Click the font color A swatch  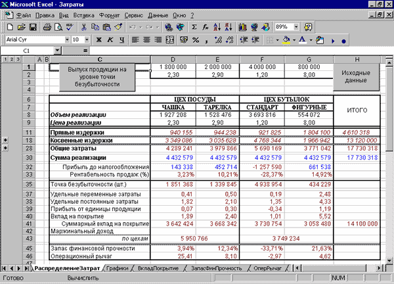click(303, 40)
